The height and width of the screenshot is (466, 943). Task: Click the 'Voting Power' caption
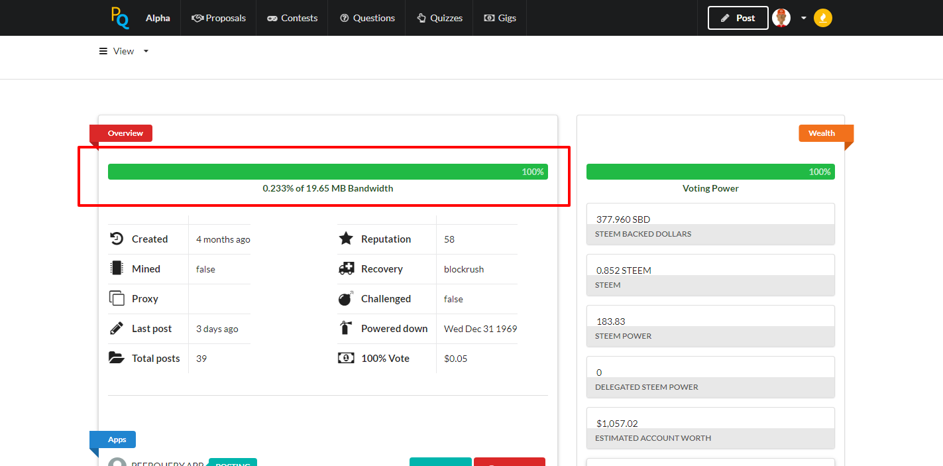710,188
